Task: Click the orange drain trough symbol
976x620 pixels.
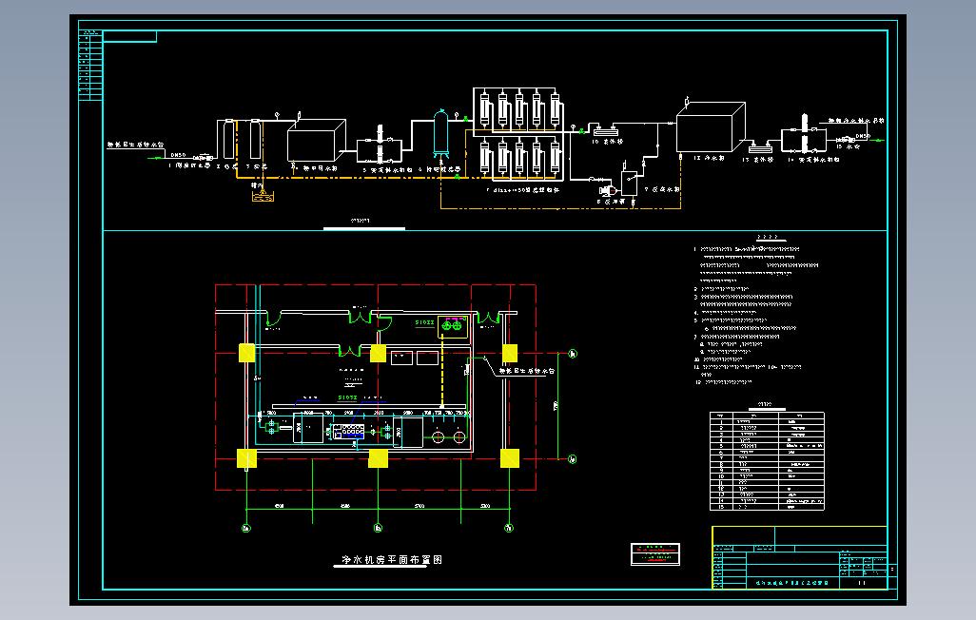Action: pos(263,197)
